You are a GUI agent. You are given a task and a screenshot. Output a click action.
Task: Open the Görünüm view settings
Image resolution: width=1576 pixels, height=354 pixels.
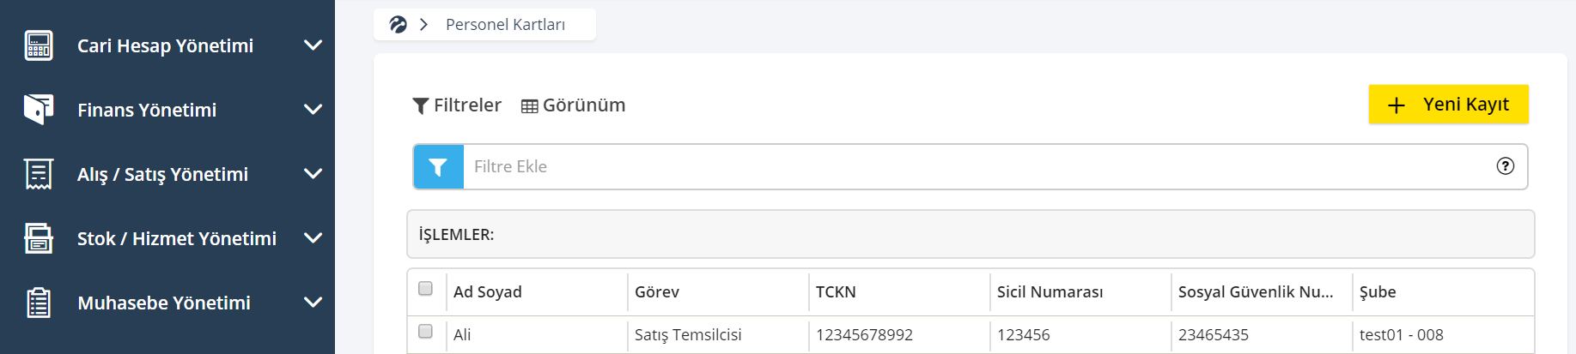click(x=574, y=105)
